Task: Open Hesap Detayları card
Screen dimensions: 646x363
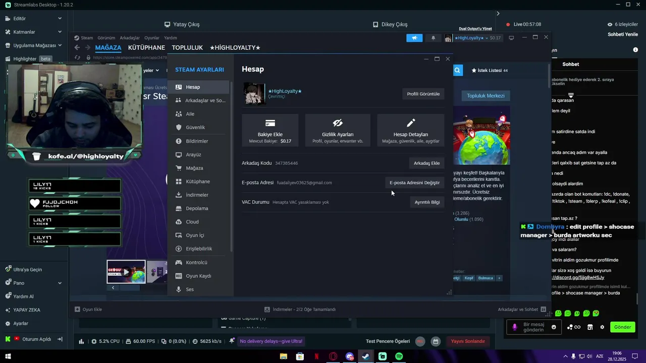Action: pyautogui.click(x=411, y=130)
